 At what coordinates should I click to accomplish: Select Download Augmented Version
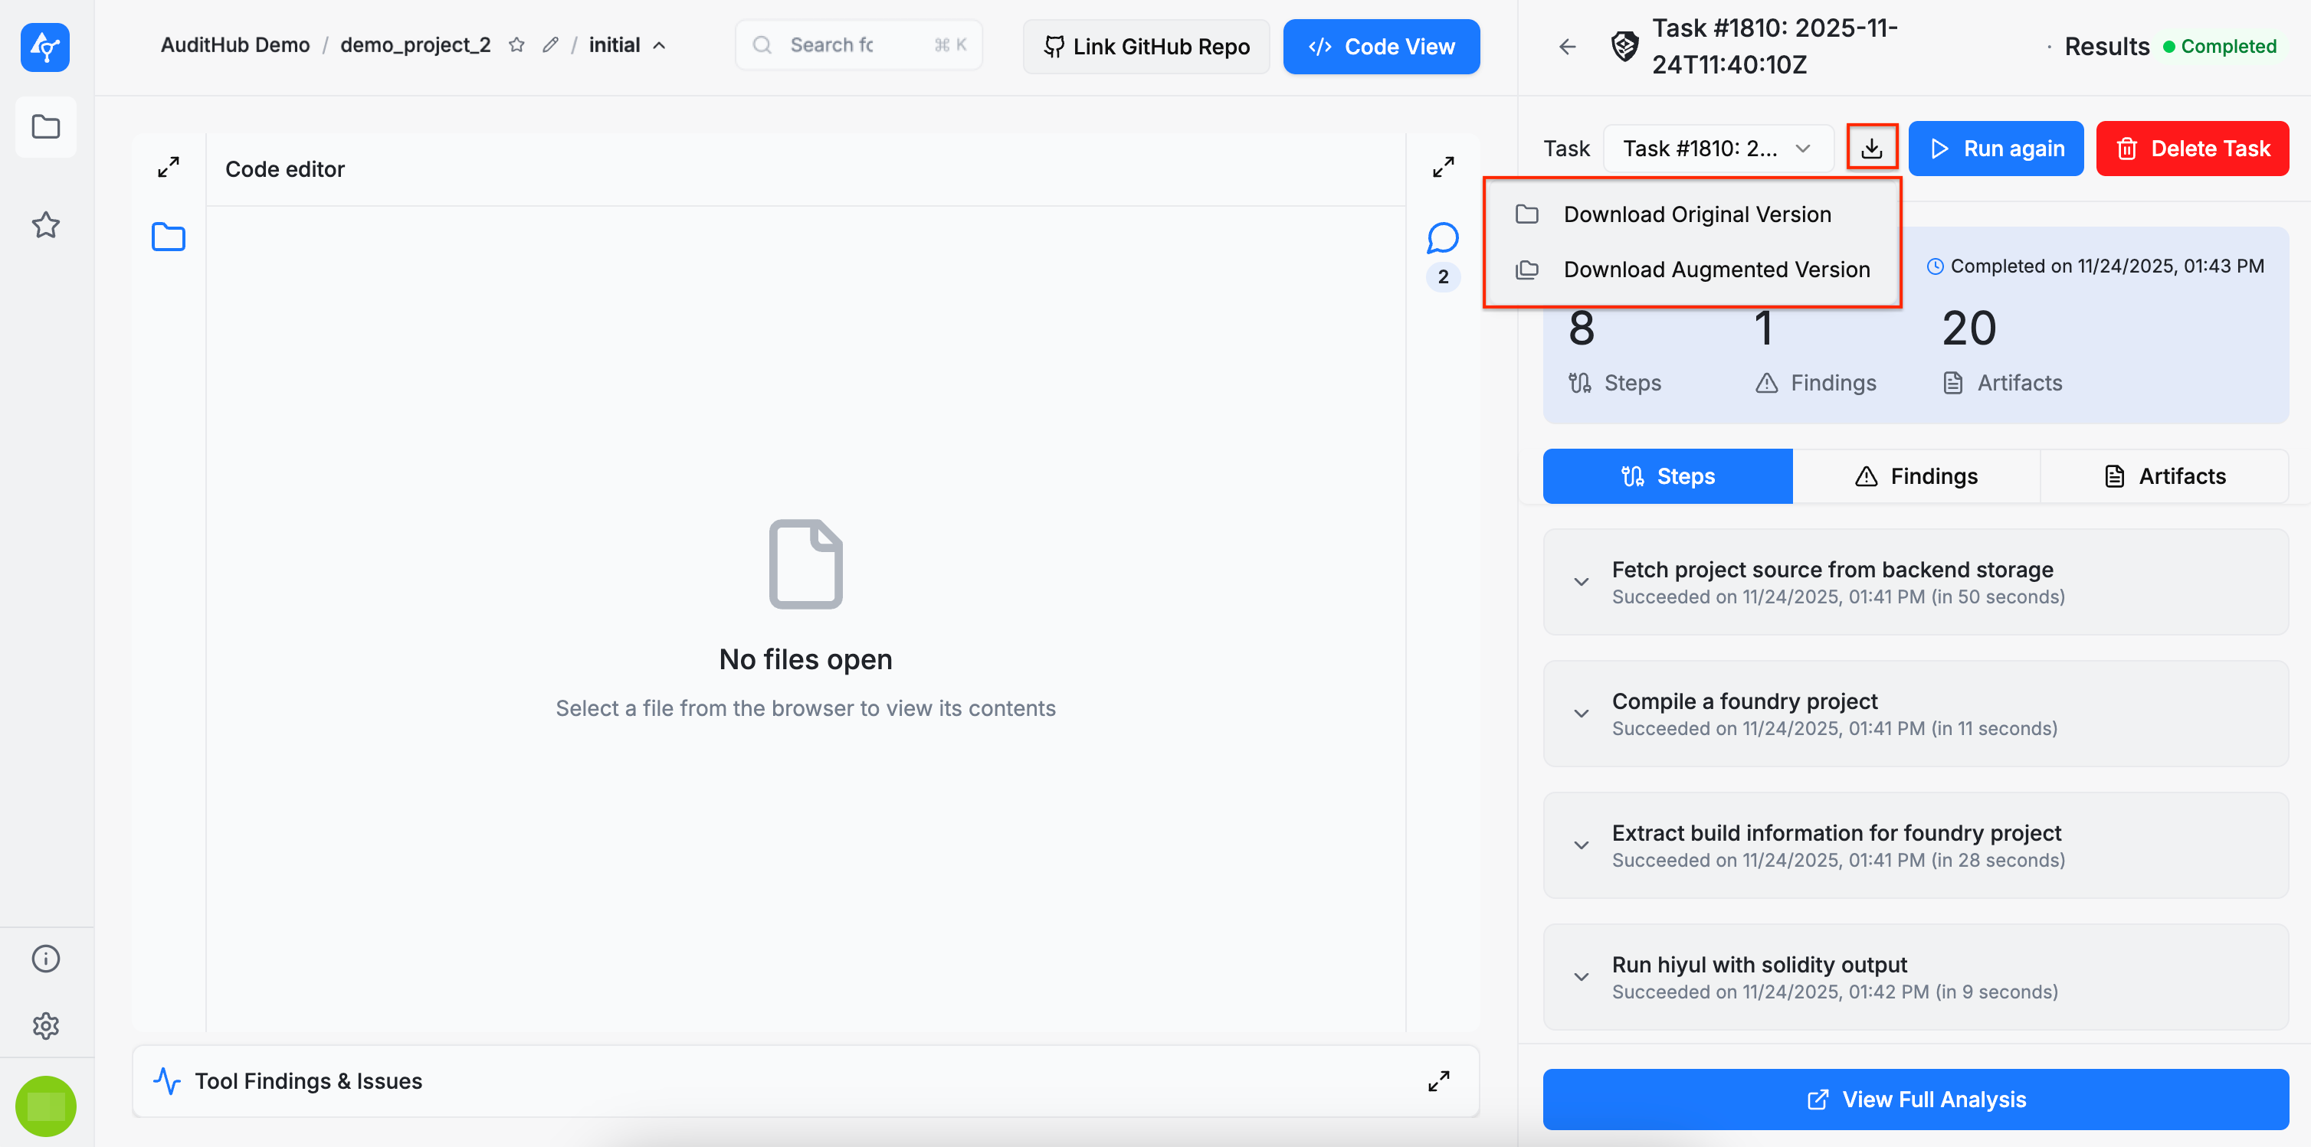(x=1716, y=270)
